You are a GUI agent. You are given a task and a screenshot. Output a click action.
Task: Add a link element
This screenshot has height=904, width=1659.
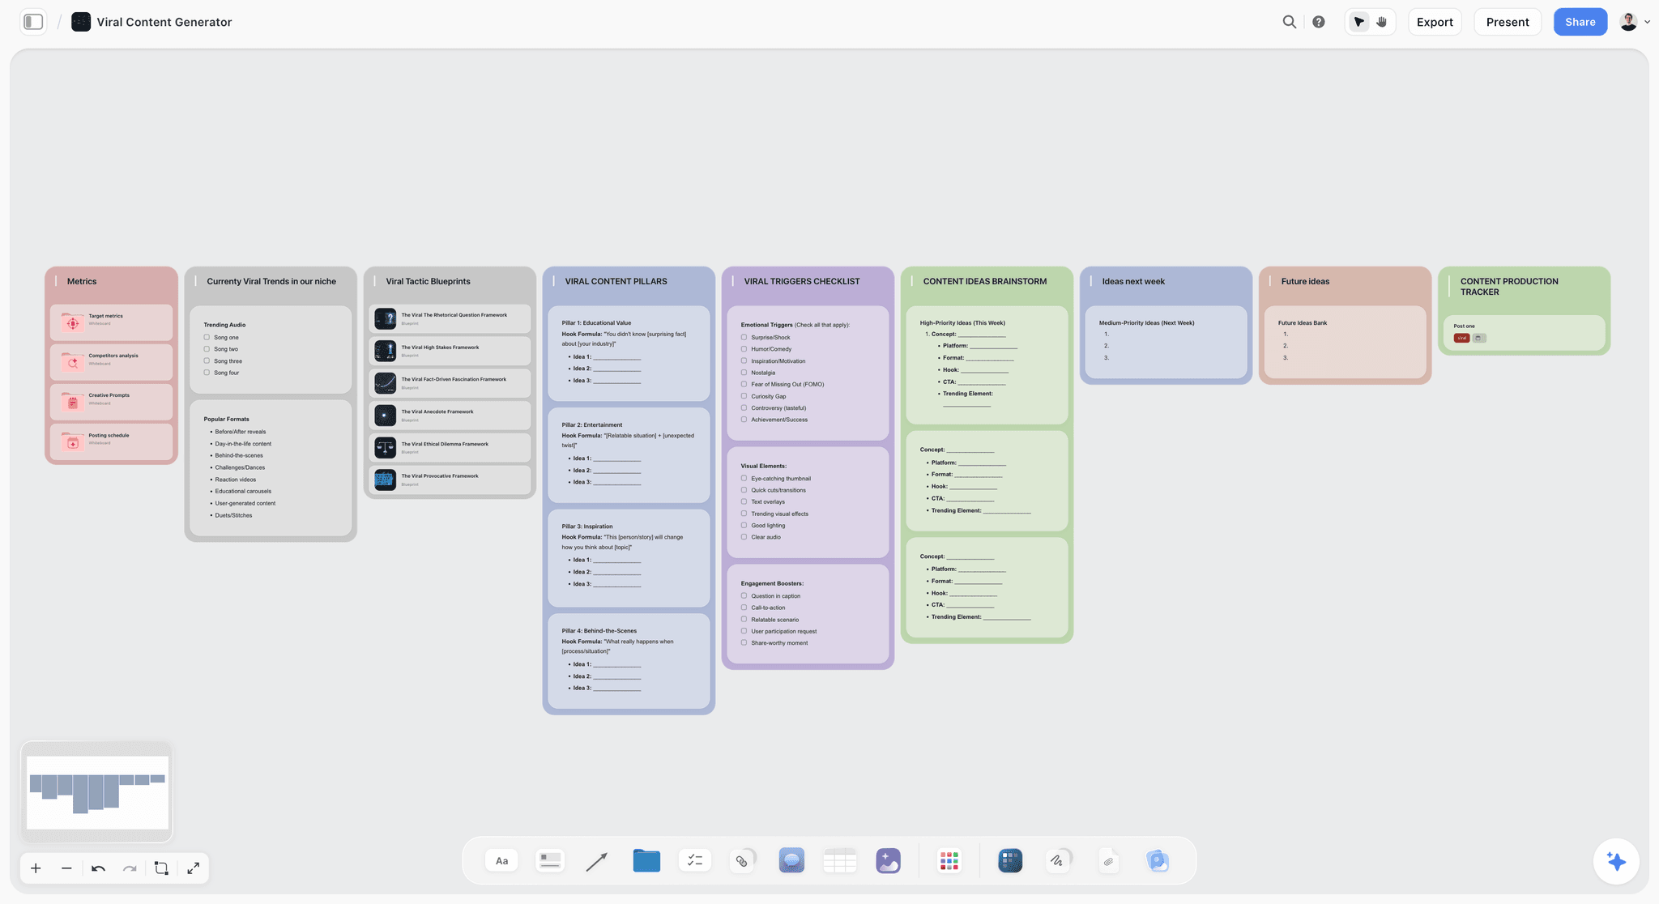(742, 860)
